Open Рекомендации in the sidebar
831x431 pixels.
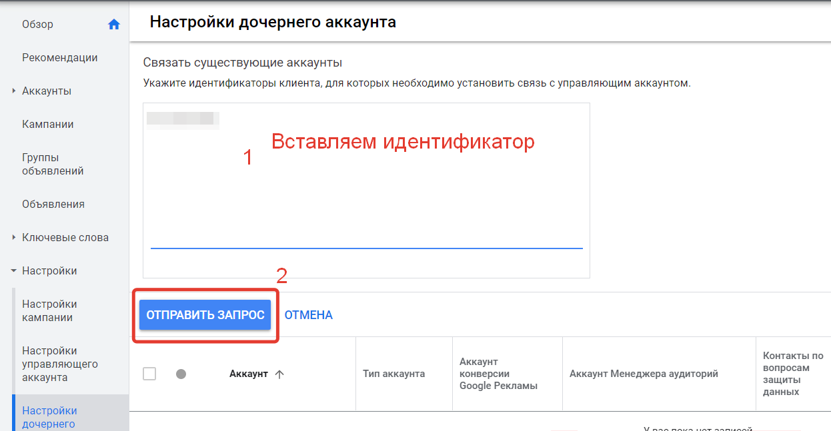(x=59, y=58)
